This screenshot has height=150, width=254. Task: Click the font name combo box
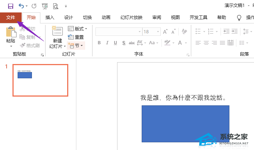(119, 32)
